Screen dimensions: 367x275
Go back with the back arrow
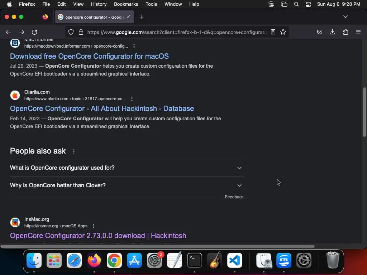9,32
